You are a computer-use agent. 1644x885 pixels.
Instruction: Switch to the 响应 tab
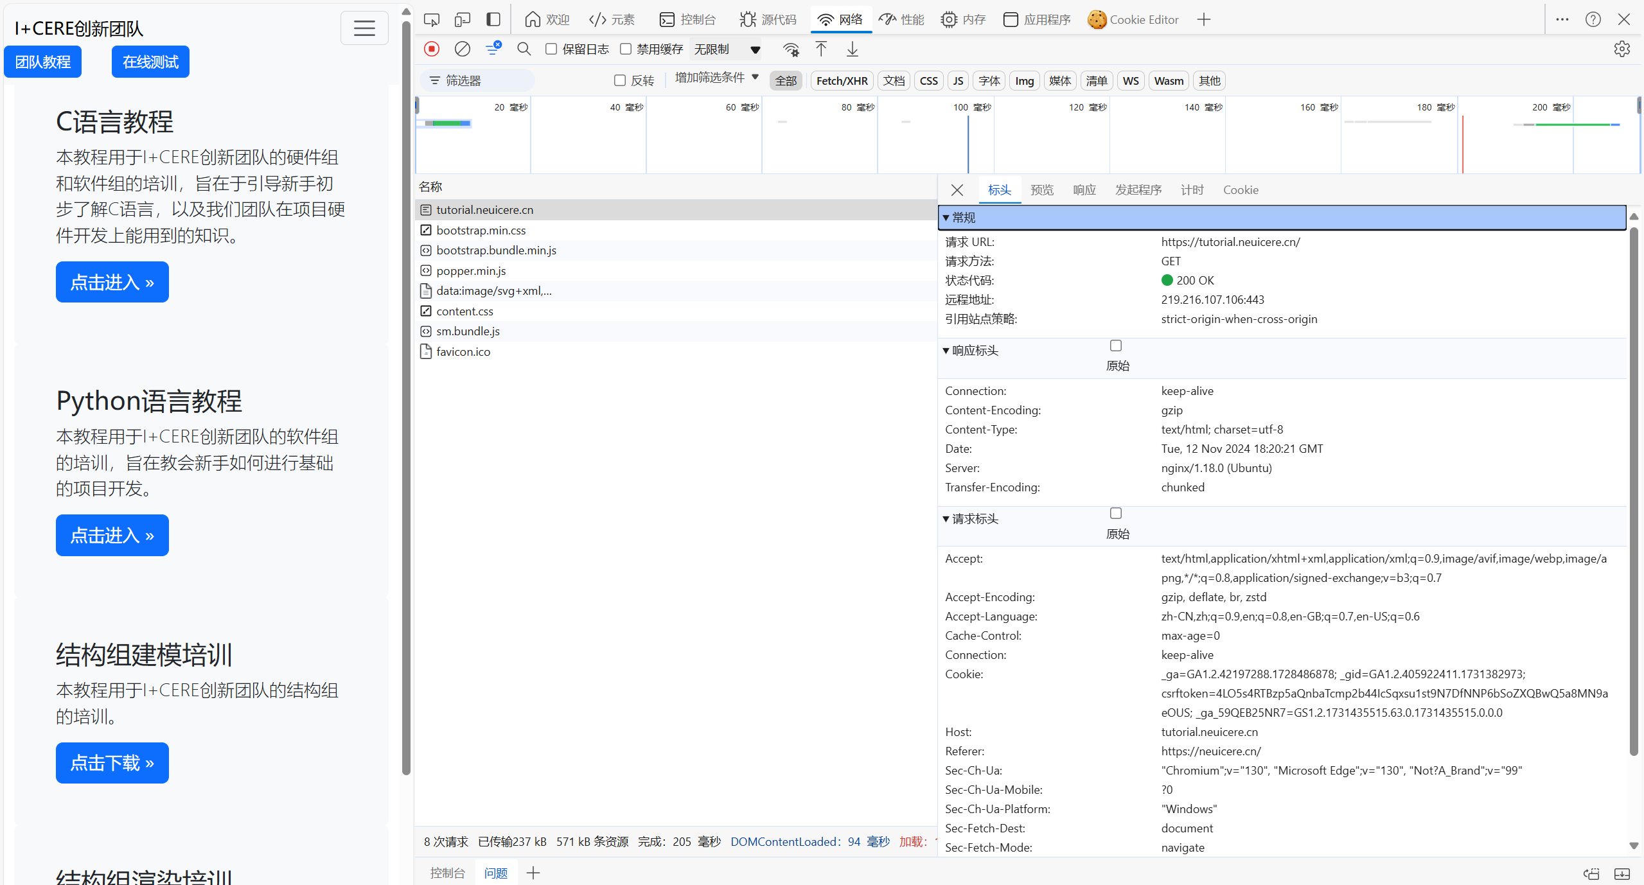pos(1084,189)
